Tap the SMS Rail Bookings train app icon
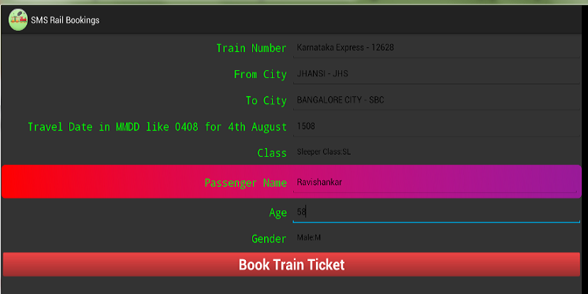The image size is (588, 294). (18, 20)
